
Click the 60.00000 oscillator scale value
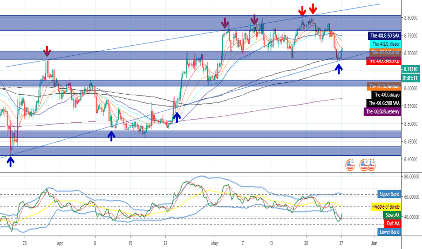pos(412,197)
